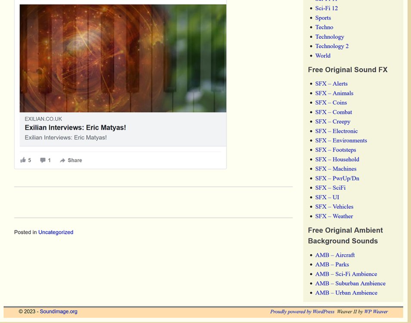The image size is (411, 323).
Task: Open the Exilian Interviews piano thumbnail
Action: pyautogui.click(x=123, y=58)
